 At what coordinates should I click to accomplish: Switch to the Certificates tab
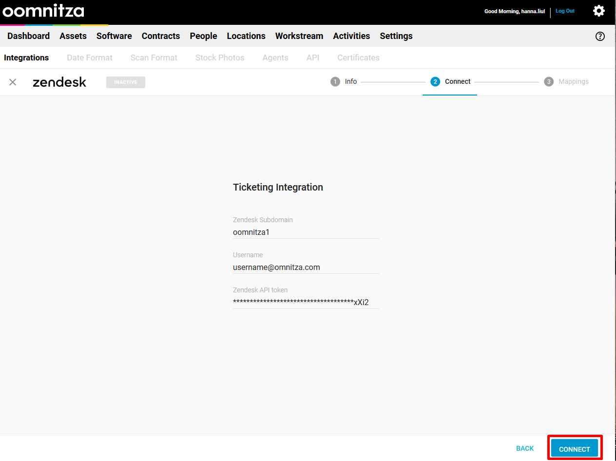coord(358,58)
